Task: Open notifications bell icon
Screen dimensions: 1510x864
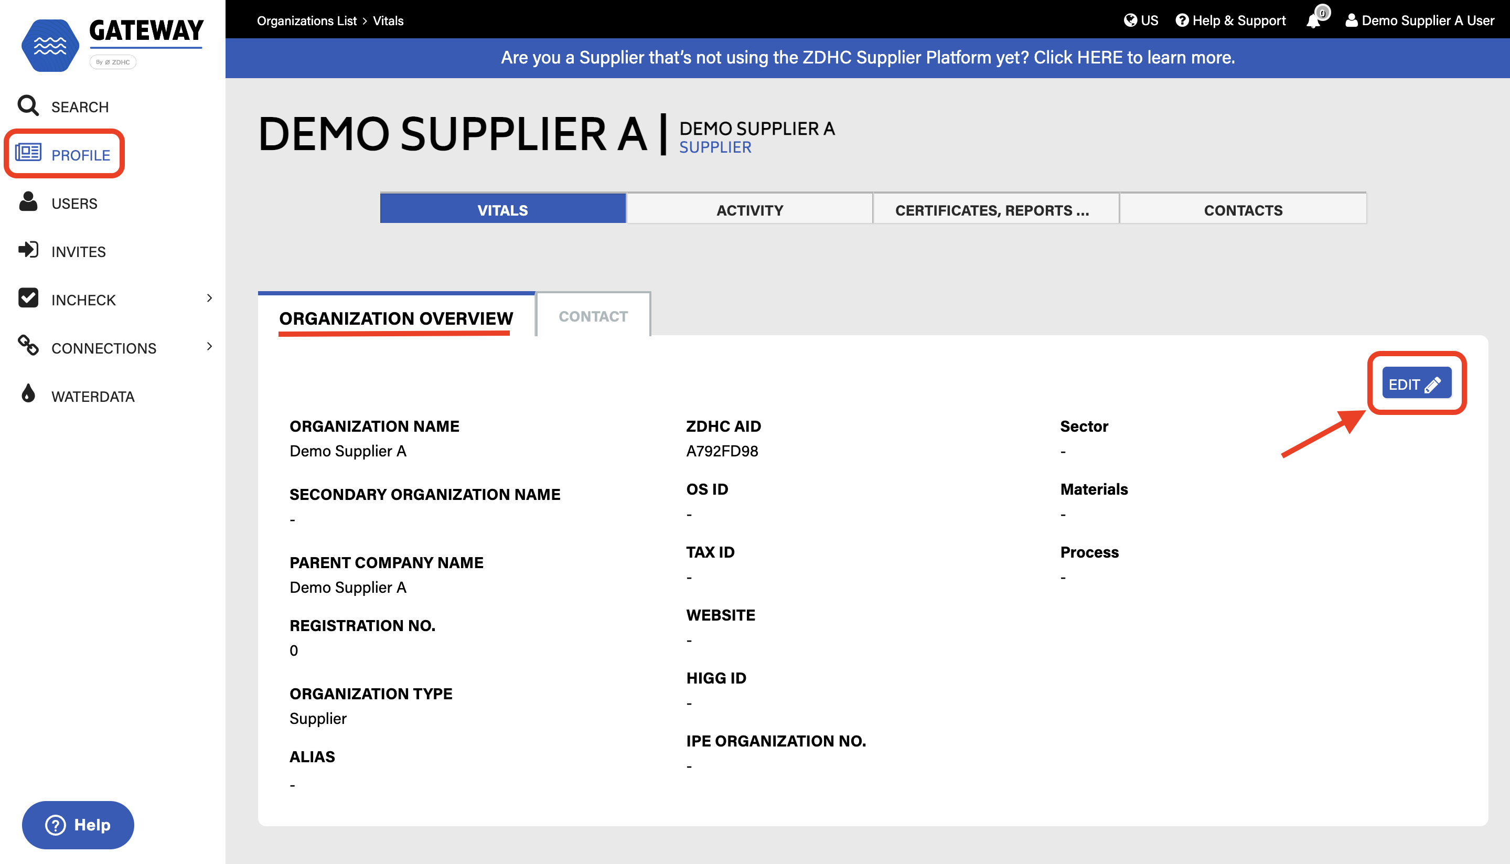Action: coord(1313,21)
